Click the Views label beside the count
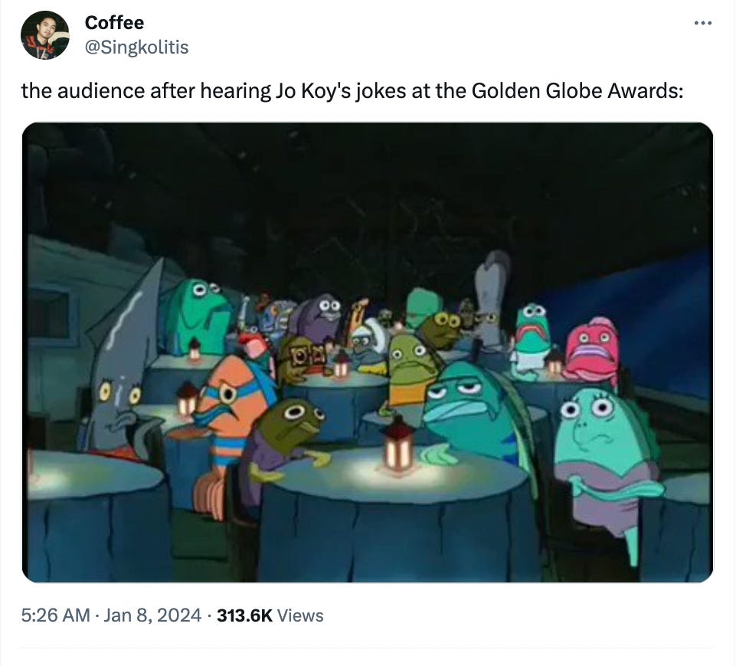Screen dimensions: 746x666 (x=300, y=615)
